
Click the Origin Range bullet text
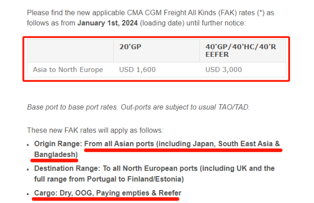click(x=157, y=149)
